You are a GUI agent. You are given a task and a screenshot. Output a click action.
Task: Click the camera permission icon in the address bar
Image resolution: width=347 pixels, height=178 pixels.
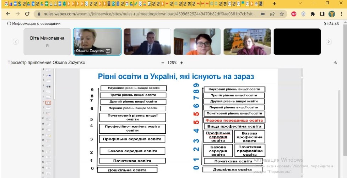[263, 14]
